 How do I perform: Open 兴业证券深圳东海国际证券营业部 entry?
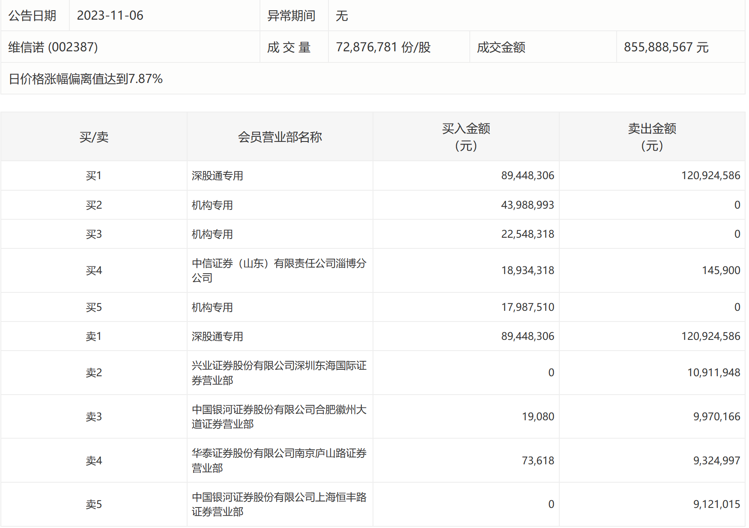(x=279, y=373)
